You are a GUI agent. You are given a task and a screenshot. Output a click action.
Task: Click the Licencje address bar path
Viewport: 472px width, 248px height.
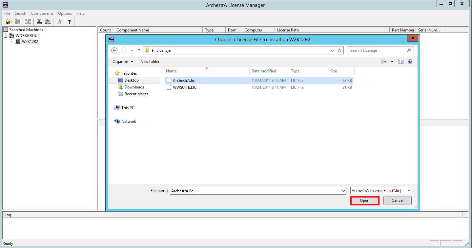point(163,50)
